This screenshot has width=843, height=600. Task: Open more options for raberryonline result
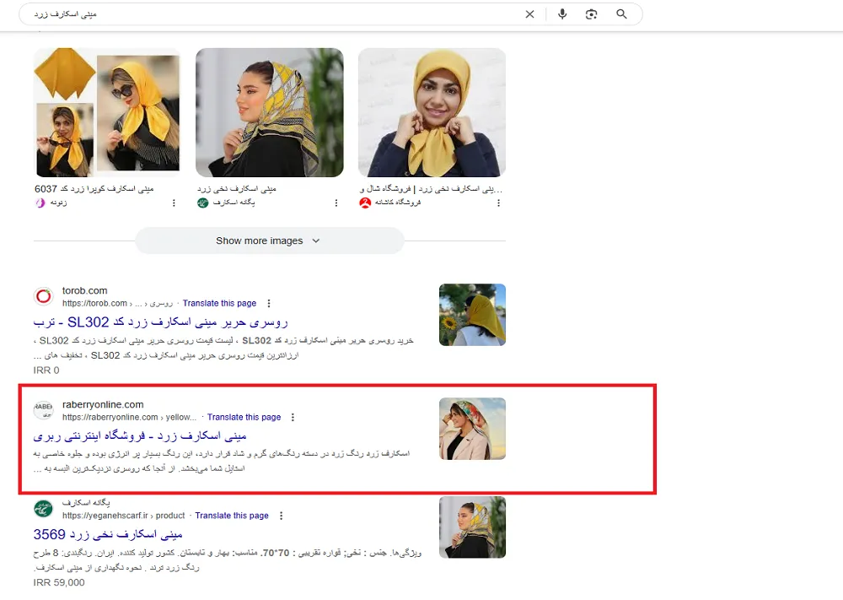[x=293, y=418]
